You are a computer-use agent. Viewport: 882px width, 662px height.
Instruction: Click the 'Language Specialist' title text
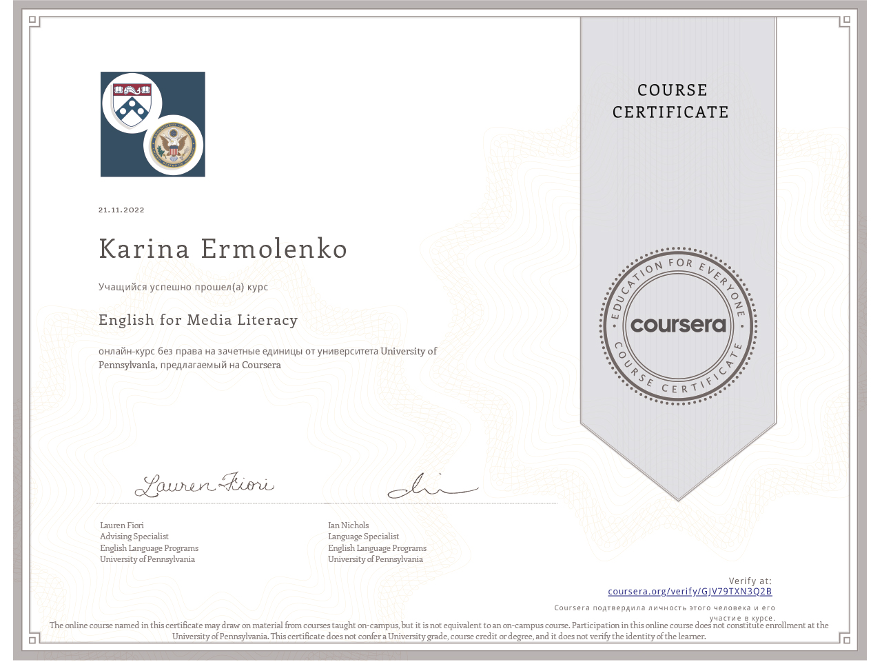click(363, 536)
